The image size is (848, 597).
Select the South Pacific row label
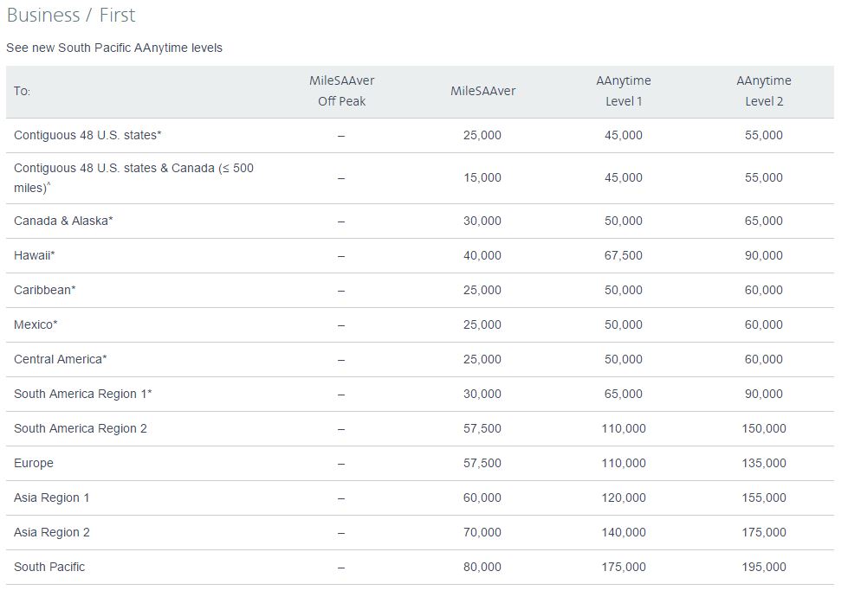[x=49, y=567]
